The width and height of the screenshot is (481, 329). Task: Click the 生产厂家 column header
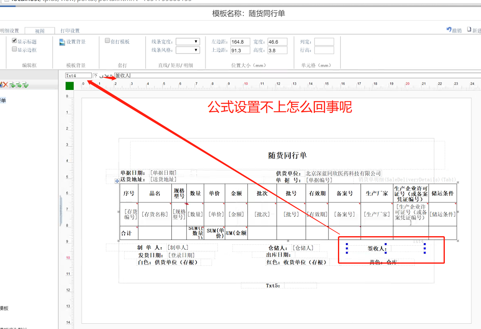coord(377,193)
